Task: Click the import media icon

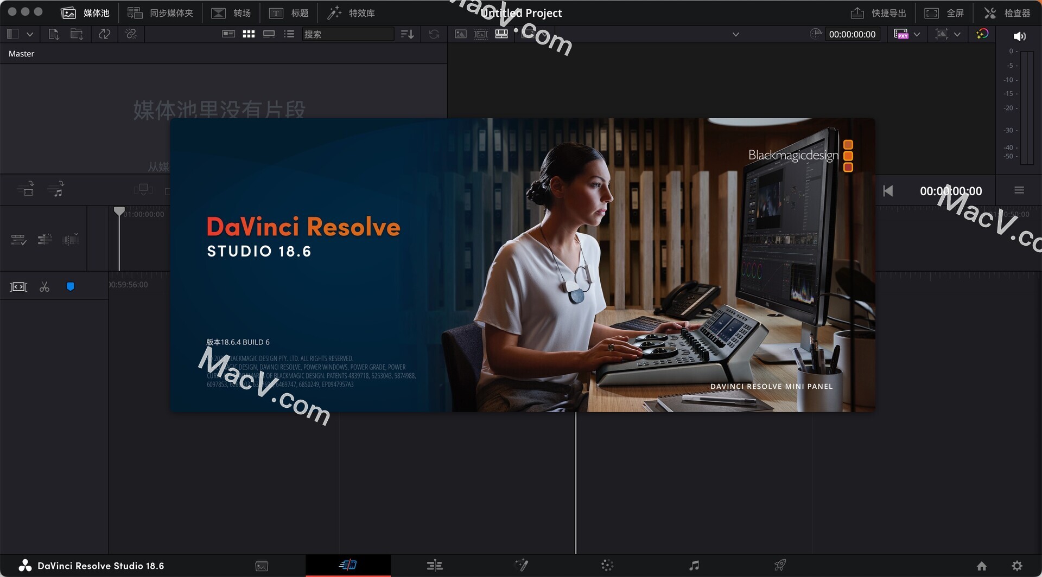Action: click(x=53, y=34)
